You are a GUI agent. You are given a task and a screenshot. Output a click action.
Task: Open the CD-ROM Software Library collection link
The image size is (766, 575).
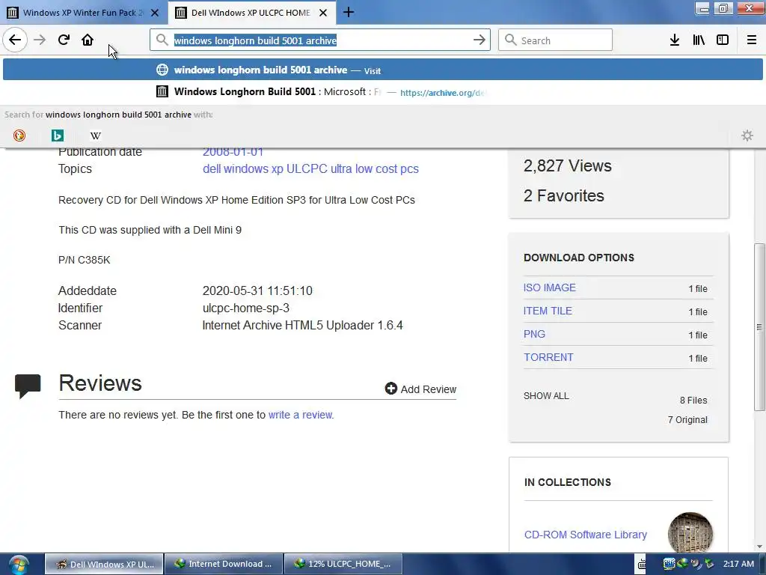click(x=585, y=535)
